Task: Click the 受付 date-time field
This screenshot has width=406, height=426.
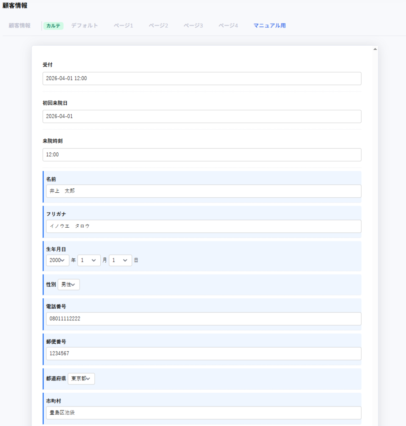Action: click(202, 79)
